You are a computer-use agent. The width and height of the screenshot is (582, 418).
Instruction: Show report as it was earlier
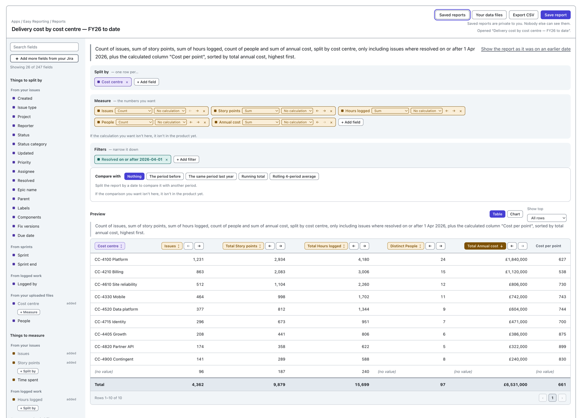(x=526, y=49)
